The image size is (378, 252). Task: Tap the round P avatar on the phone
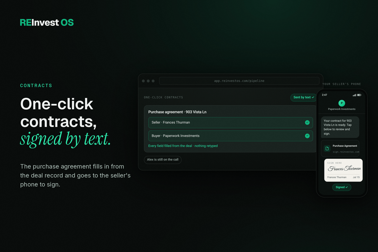tap(341, 103)
